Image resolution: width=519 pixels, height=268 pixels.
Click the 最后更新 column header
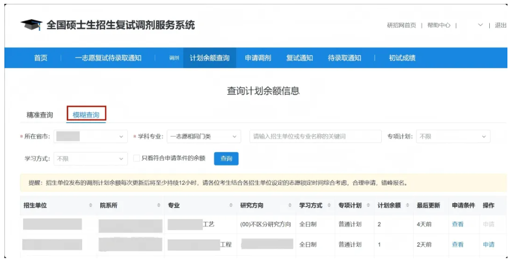(x=428, y=205)
